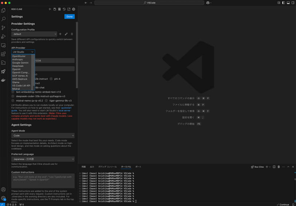Screen dimensions: 296x206
Task: Toggle the primary side bar layout icon
Action: coord(283,3)
